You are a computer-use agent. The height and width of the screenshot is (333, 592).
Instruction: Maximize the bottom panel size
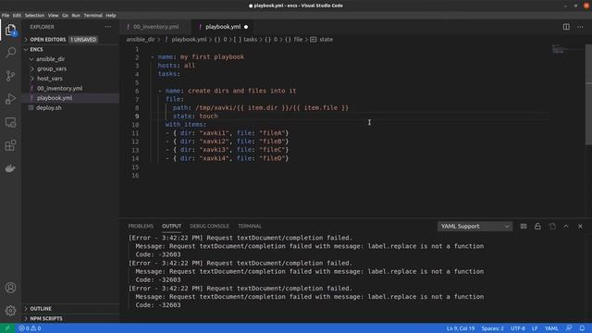(566, 226)
